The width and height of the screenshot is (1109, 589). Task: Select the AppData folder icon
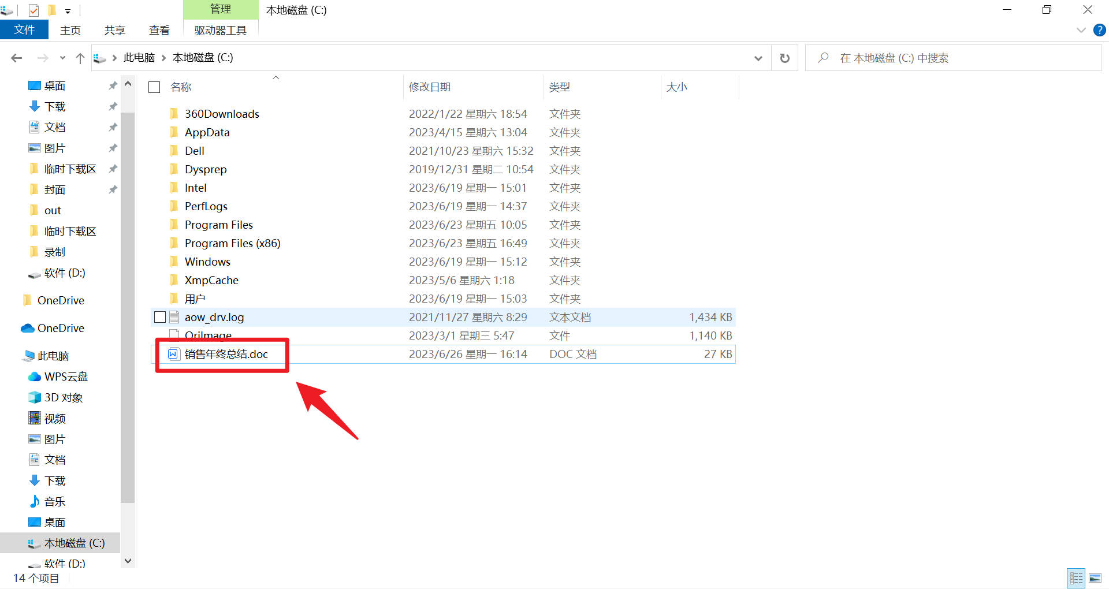click(174, 132)
